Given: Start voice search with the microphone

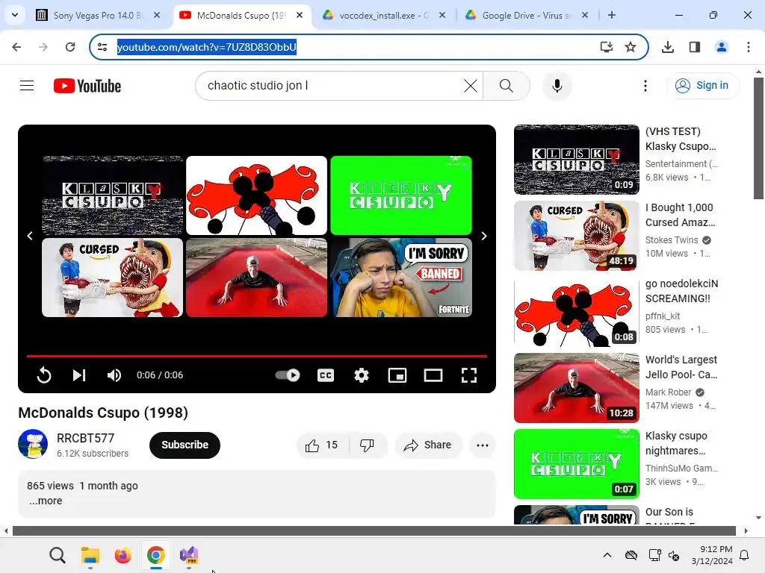Looking at the screenshot, I should 557,86.
